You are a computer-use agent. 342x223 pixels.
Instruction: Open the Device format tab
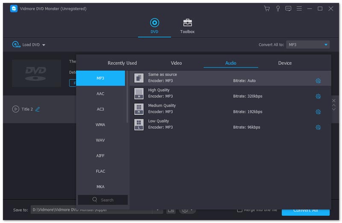(285, 63)
